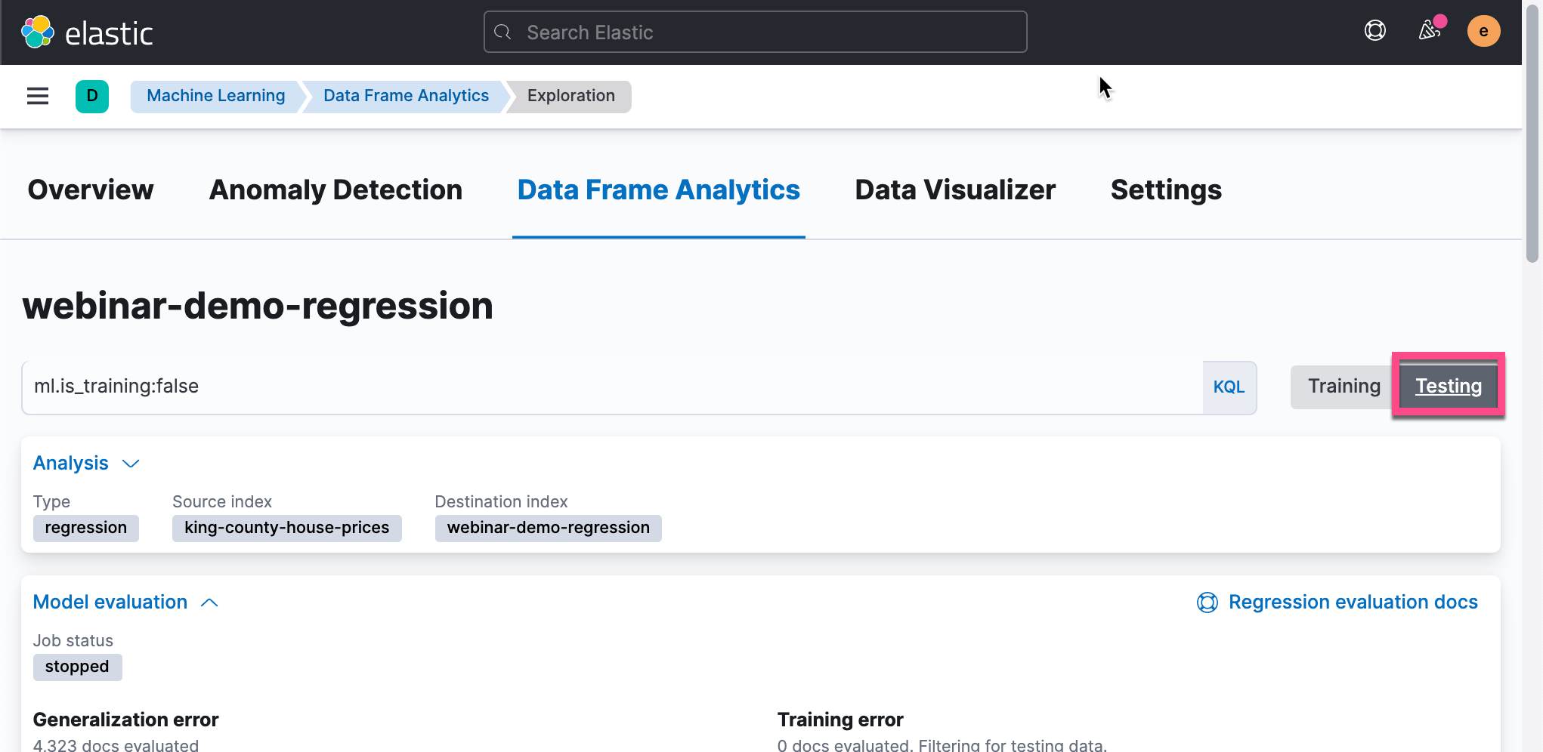
Task: Click into the Search Elastic field
Action: 754,32
